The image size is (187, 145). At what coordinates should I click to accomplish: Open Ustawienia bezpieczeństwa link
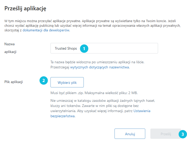[x=100, y=113]
